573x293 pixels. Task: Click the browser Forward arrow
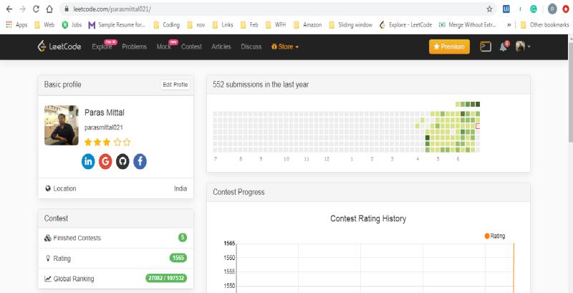click(22, 9)
